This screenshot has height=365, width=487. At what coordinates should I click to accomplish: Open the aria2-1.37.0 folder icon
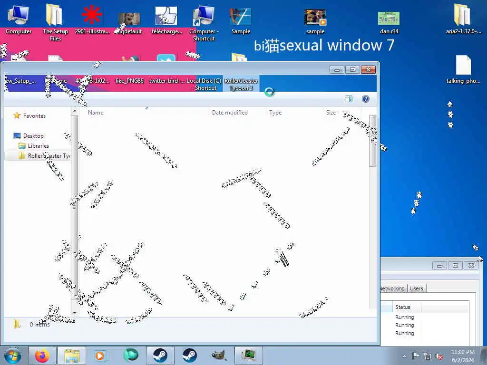pyautogui.click(x=463, y=19)
